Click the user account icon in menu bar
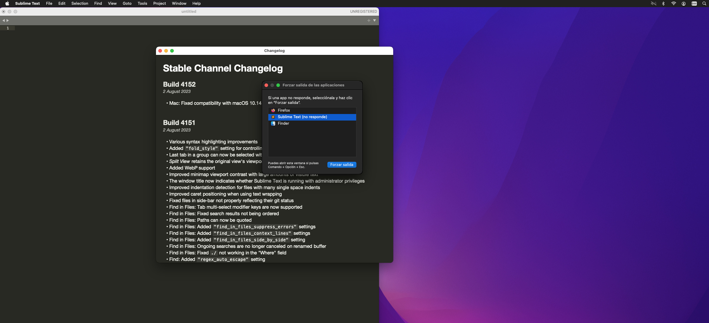The width and height of the screenshot is (709, 323). [x=683, y=4]
